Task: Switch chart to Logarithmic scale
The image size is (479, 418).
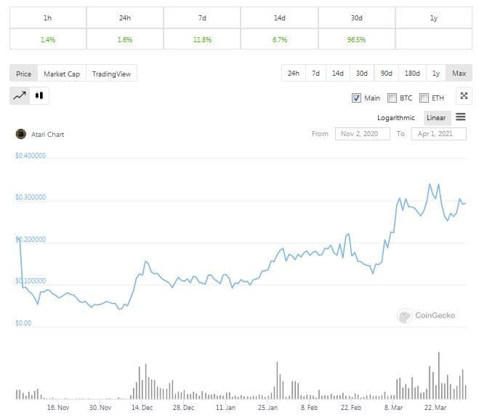Action: click(x=396, y=118)
